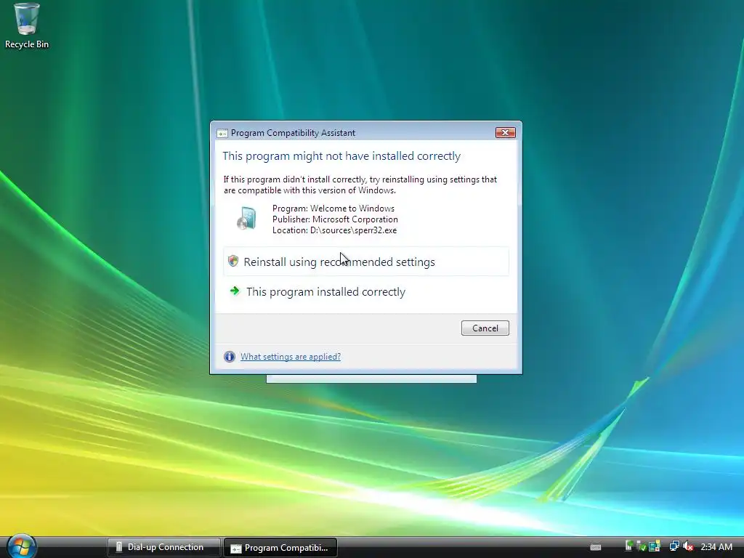
Task: Open What settings are applied link
Action: [x=291, y=356]
